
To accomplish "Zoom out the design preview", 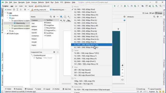I will point(122,73).
